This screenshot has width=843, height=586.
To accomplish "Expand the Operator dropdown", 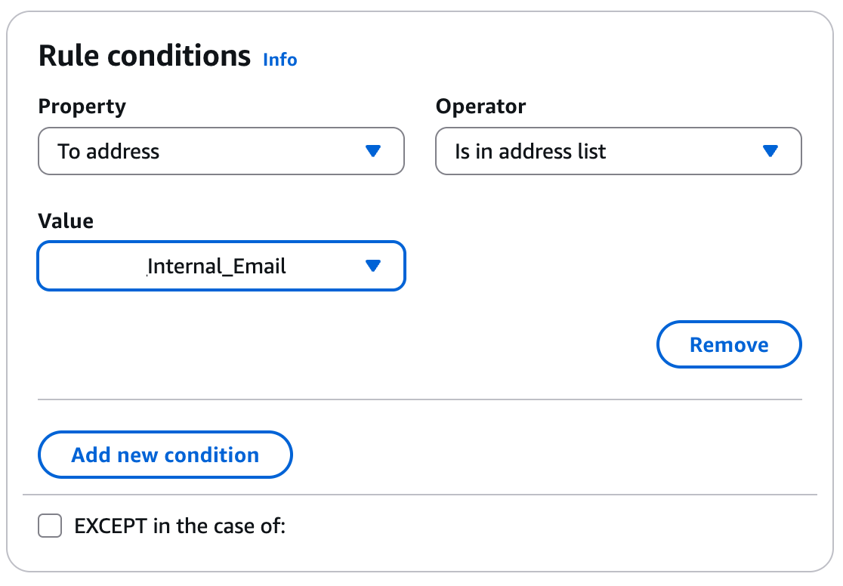I will (x=618, y=152).
